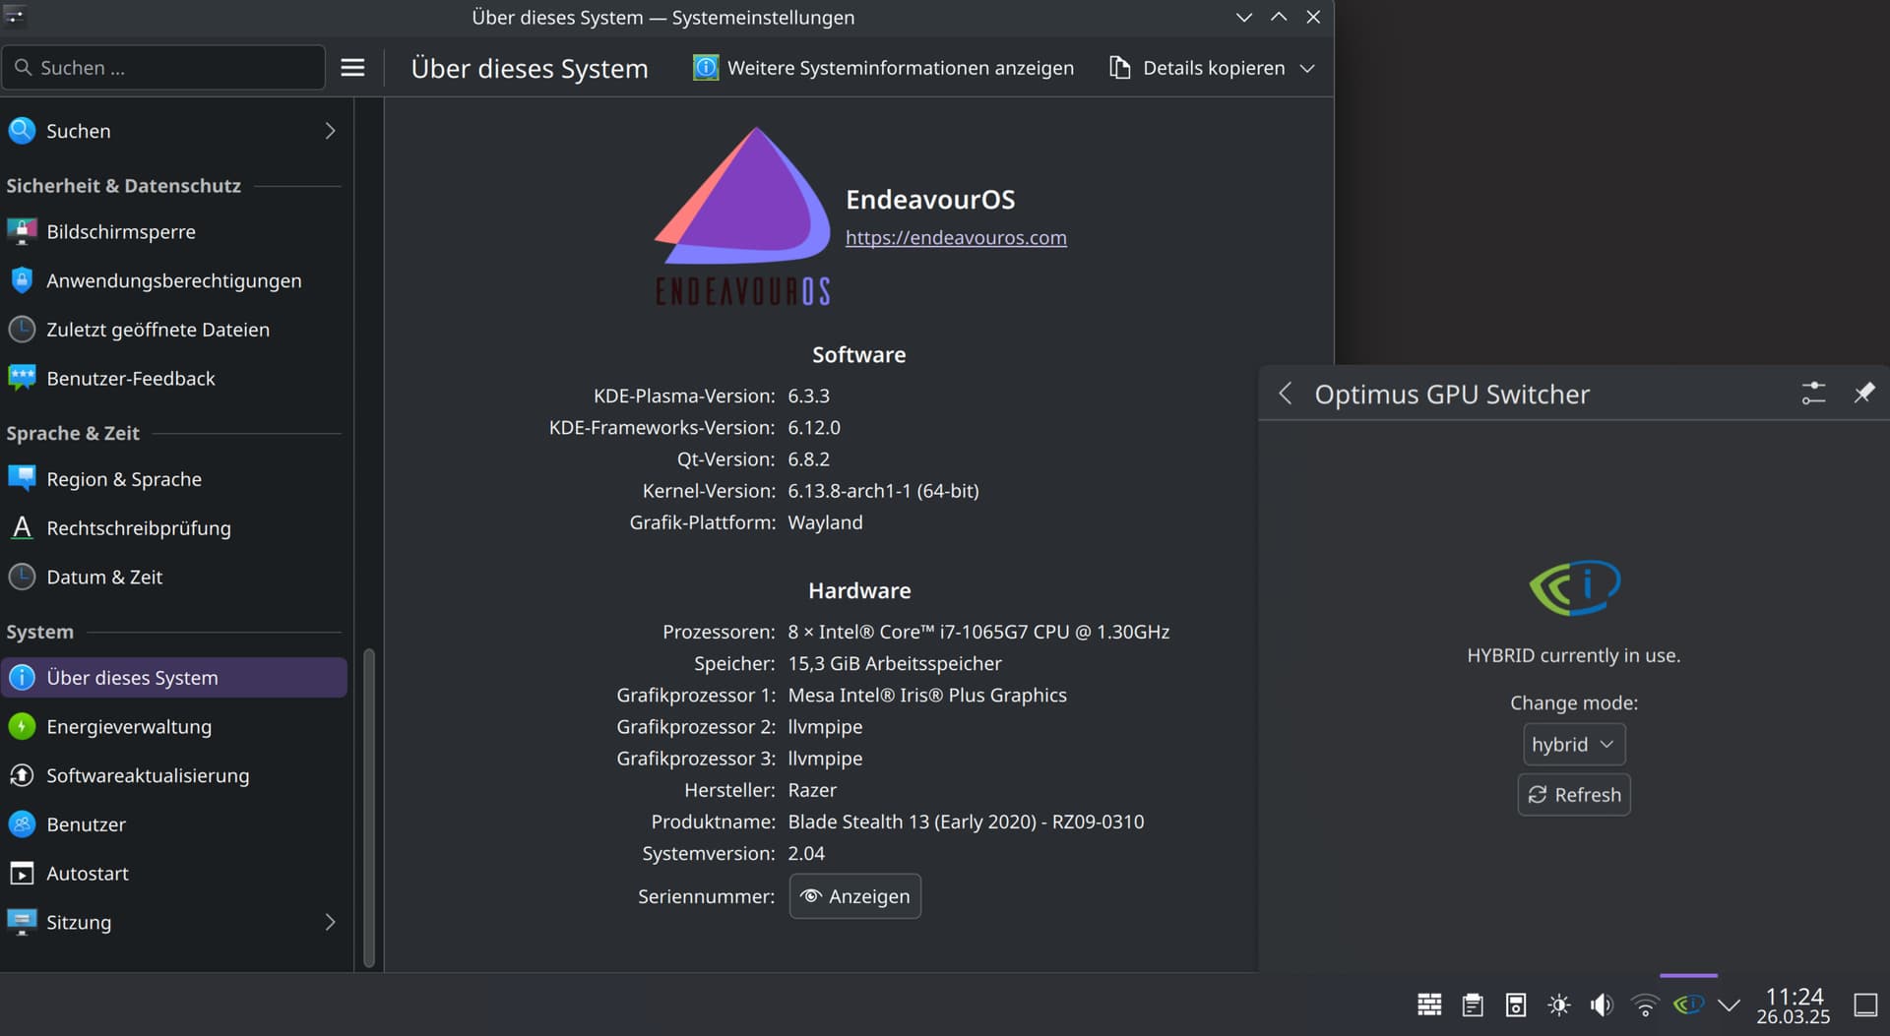Click the Hersteller value Razer
Viewport: 1890px width, 1036px height.
[812, 790]
